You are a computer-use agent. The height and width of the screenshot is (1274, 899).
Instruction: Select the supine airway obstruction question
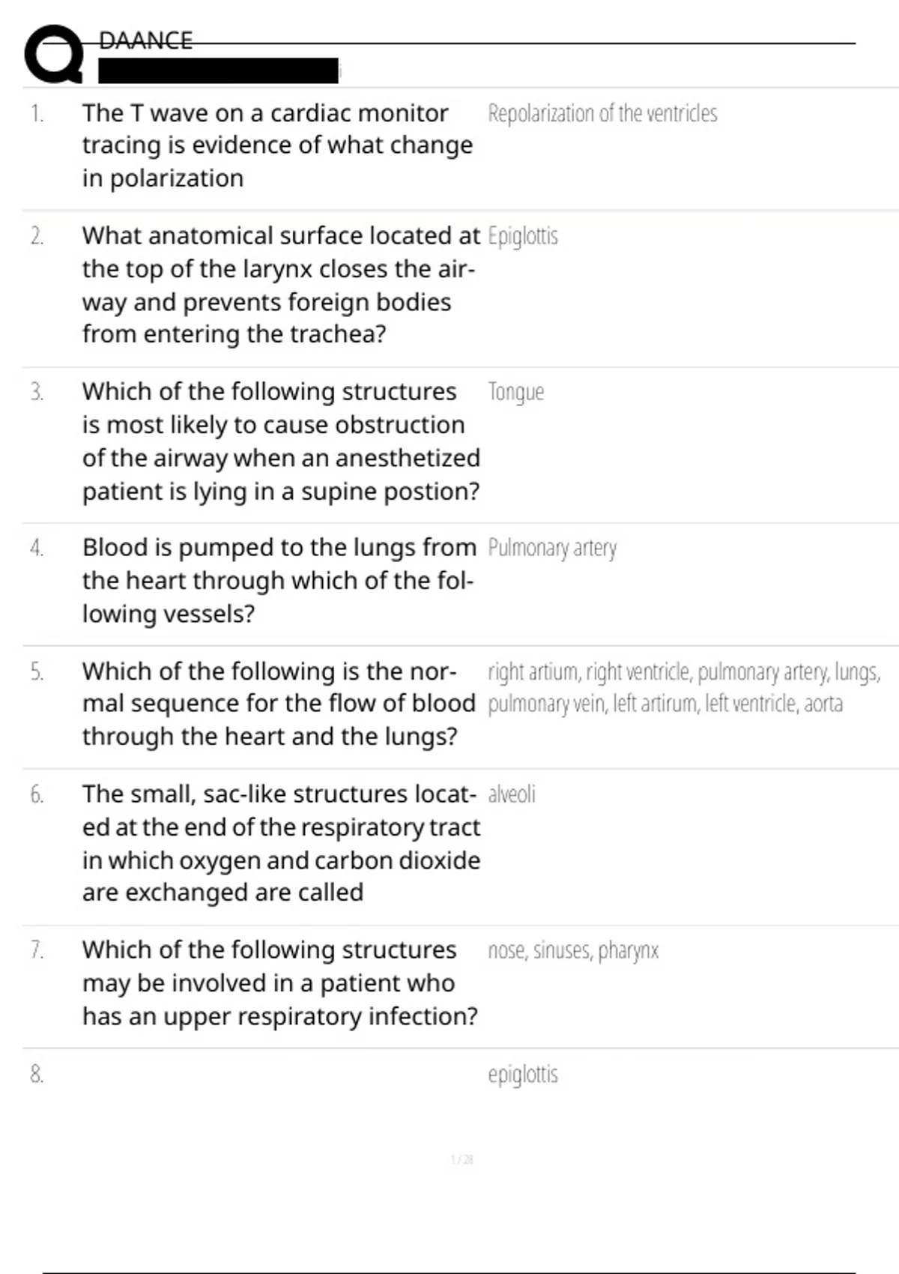click(x=281, y=441)
